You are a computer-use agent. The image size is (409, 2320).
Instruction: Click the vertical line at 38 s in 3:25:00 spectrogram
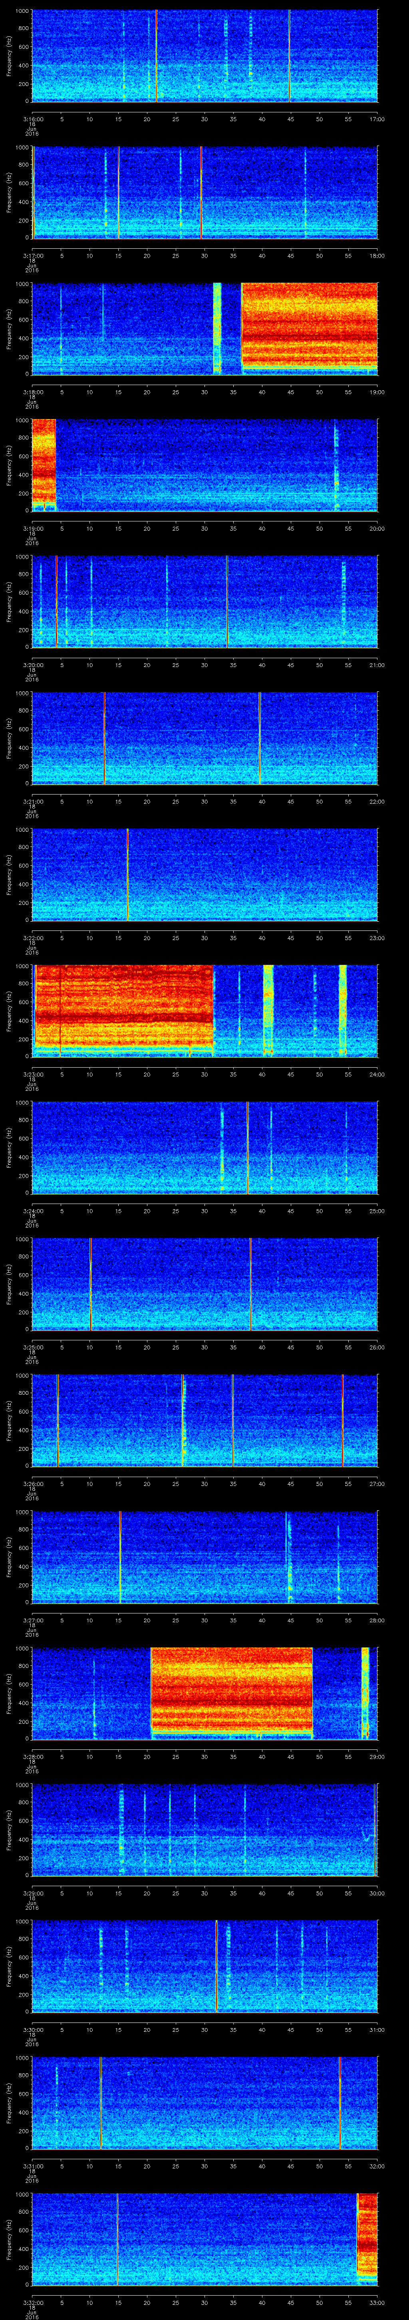pos(250,1284)
